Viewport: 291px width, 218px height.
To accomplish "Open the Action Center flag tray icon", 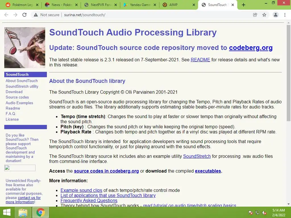I will tap(251, 213).
